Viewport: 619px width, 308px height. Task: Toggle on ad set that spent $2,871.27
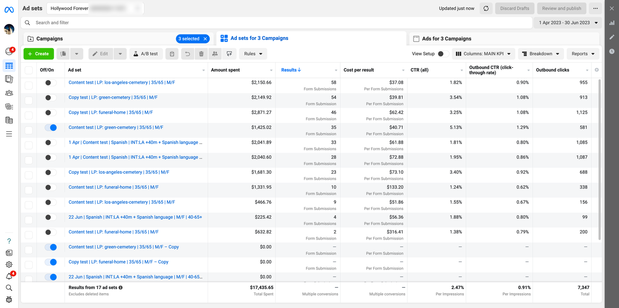click(x=50, y=113)
